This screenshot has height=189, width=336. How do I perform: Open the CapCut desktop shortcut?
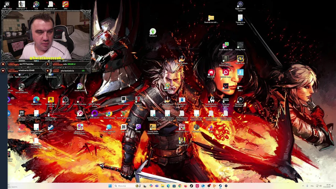pyautogui.click(x=124, y=128)
